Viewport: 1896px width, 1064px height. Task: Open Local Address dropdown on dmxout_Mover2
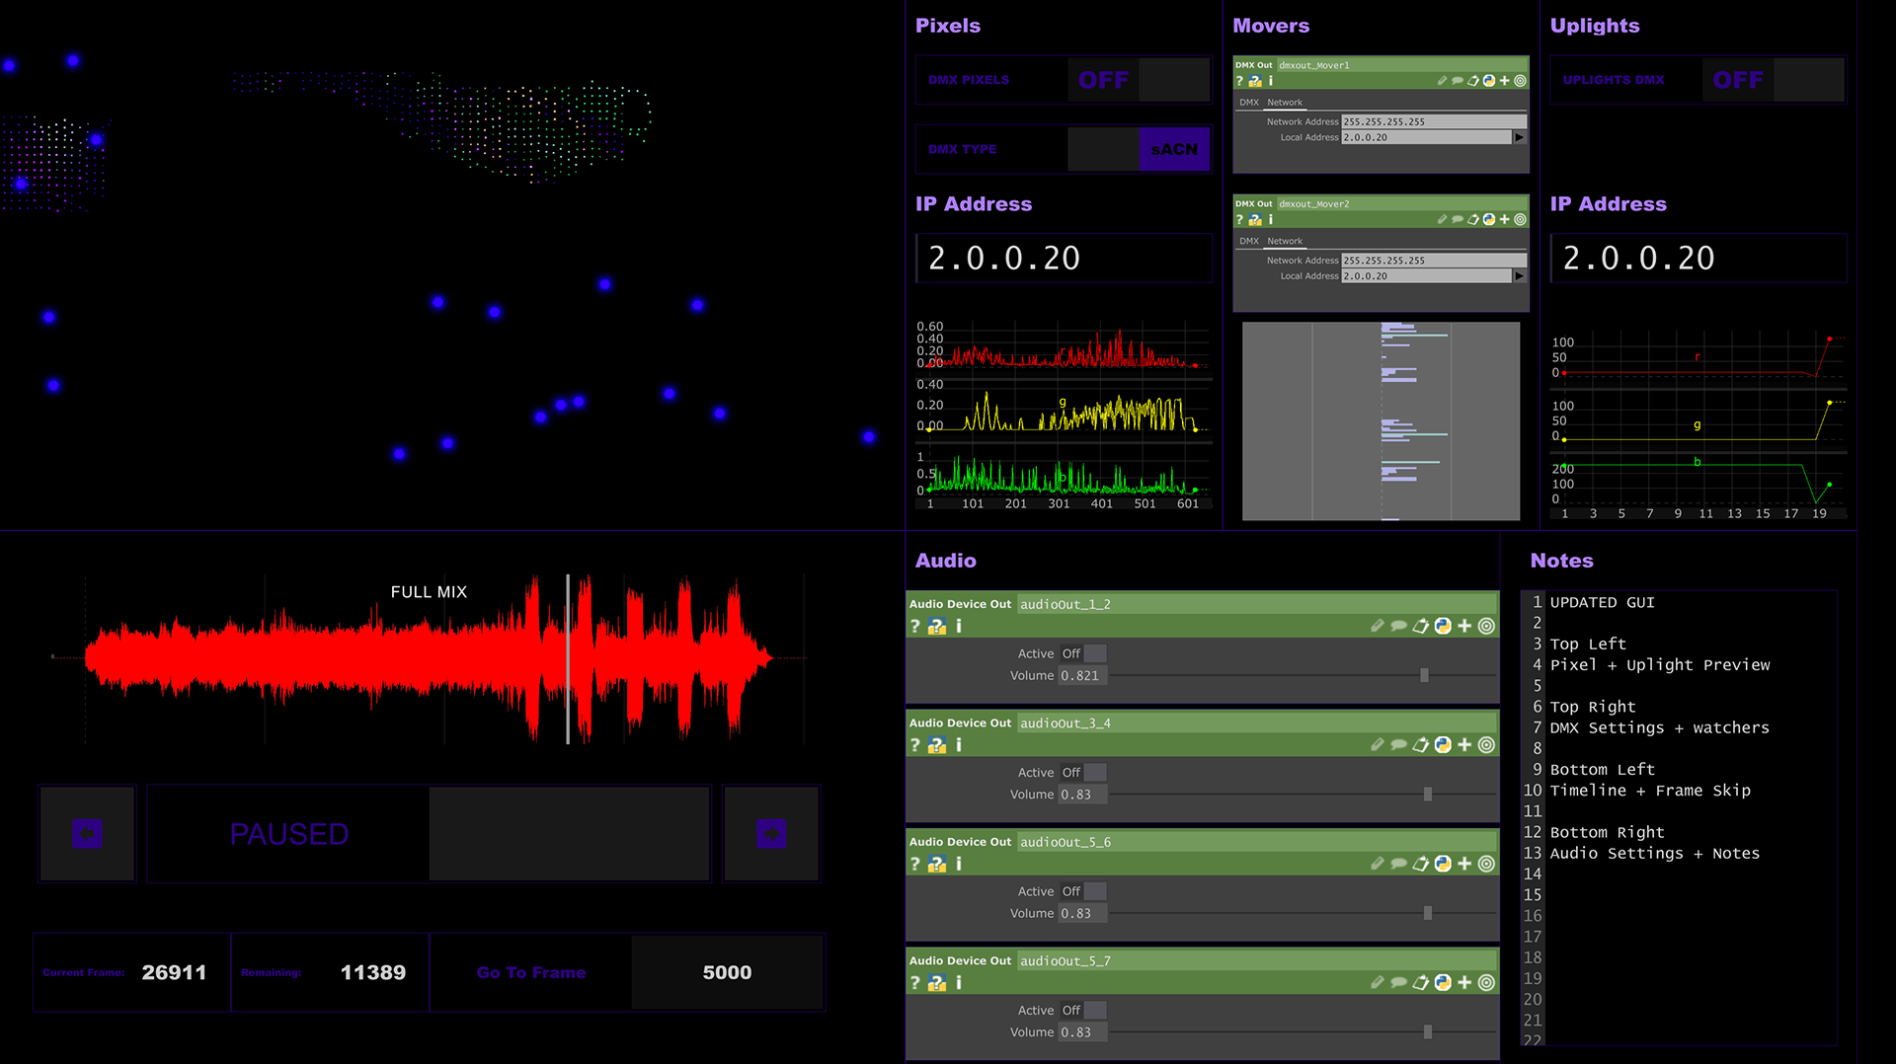(x=1519, y=276)
